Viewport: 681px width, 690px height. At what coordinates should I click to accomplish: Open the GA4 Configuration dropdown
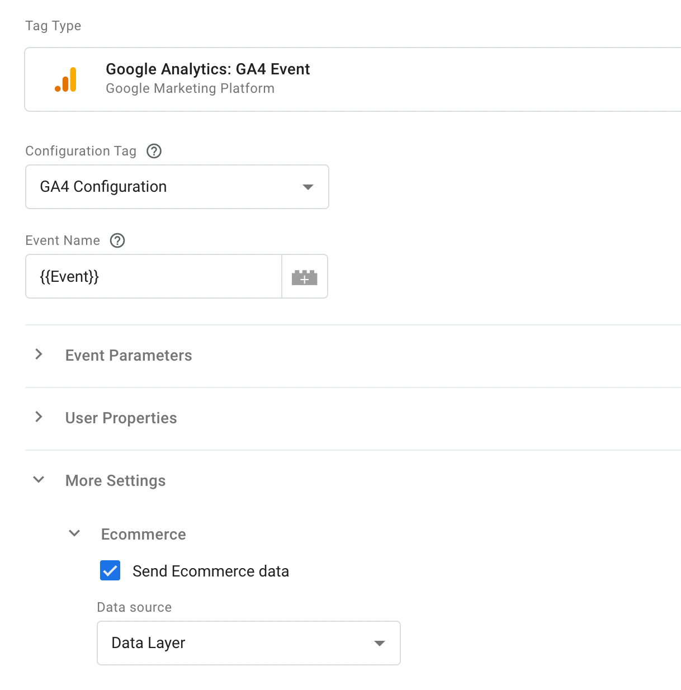177,187
